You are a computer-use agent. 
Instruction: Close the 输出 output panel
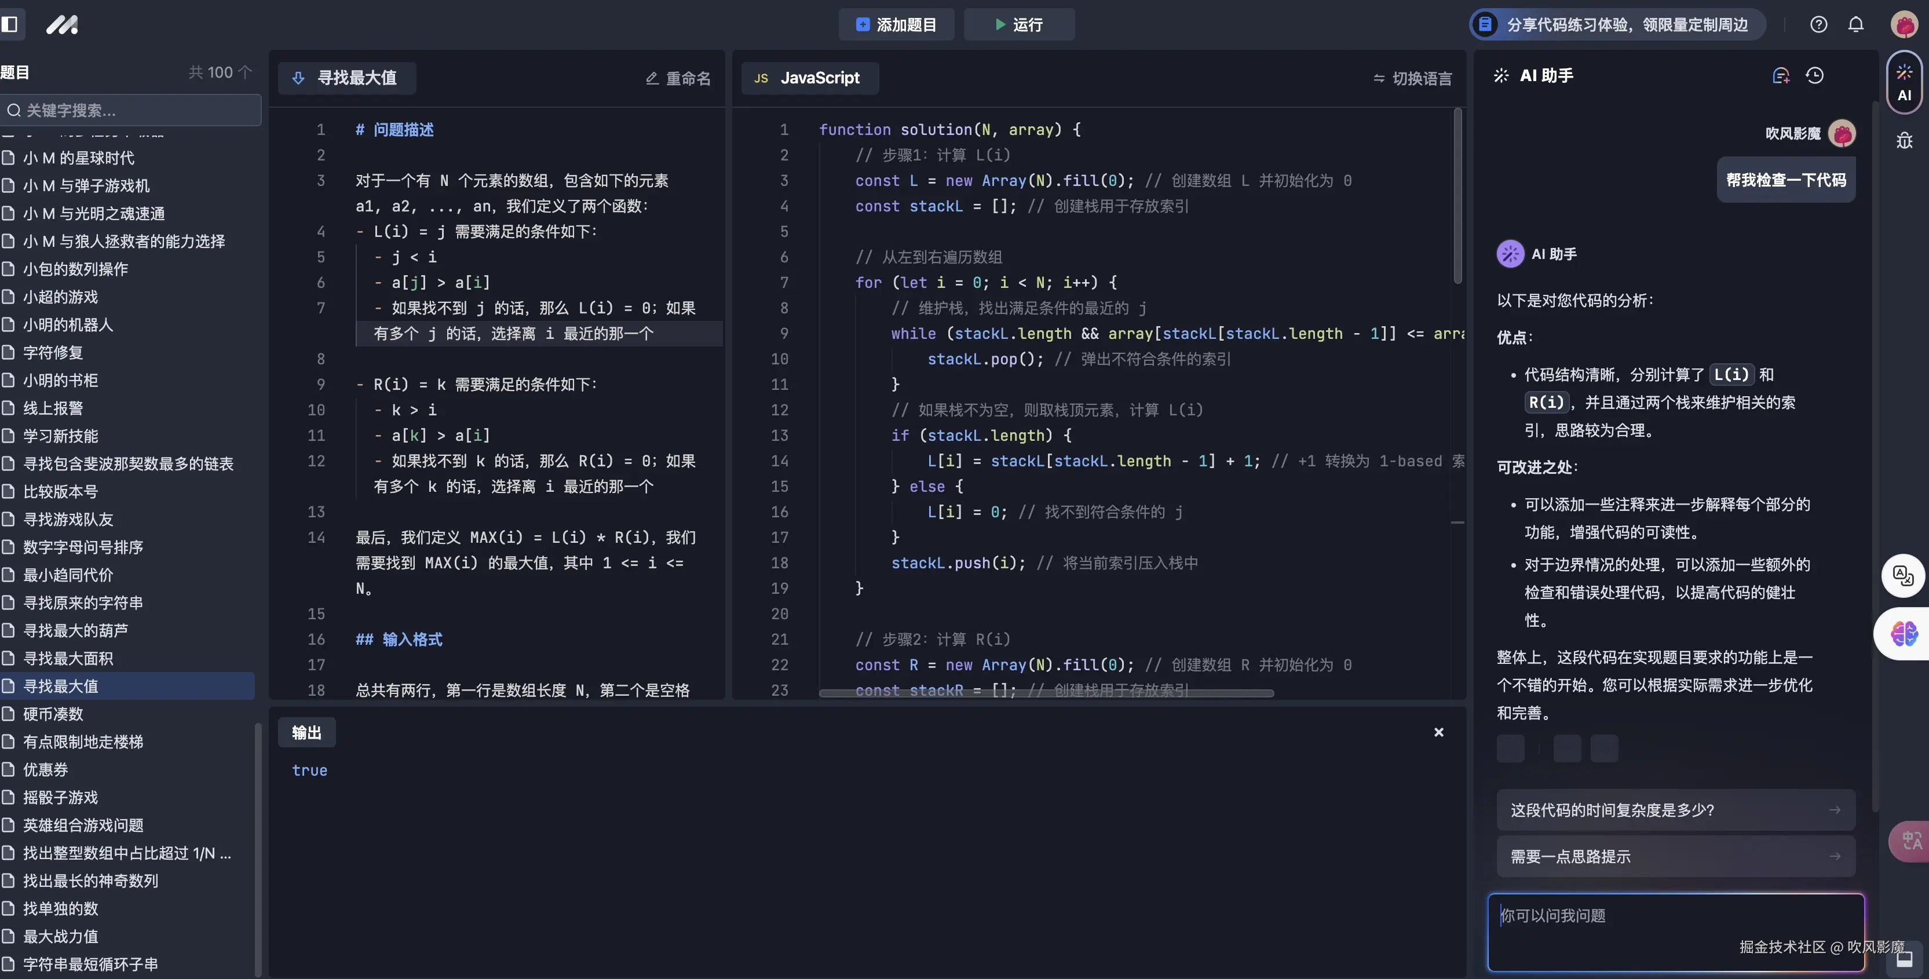coord(1438,732)
